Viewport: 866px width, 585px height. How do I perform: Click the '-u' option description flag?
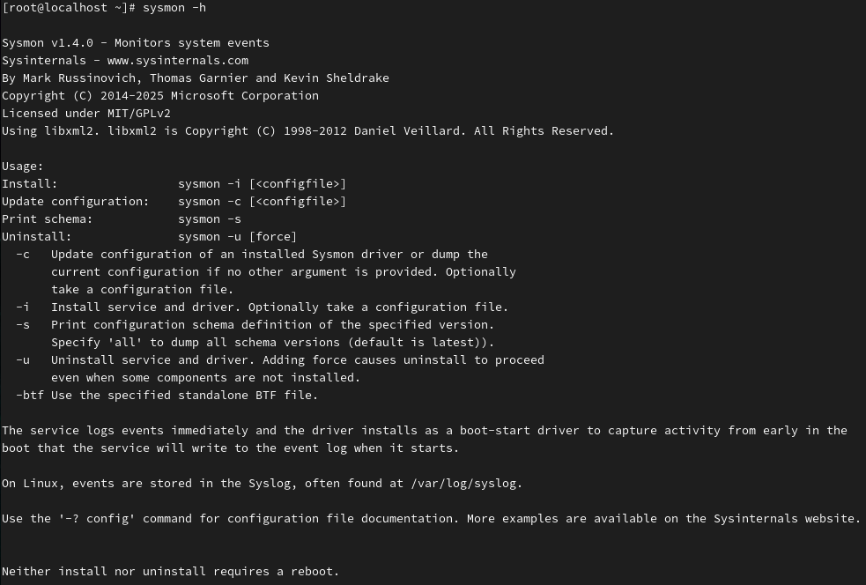point(23,360)
